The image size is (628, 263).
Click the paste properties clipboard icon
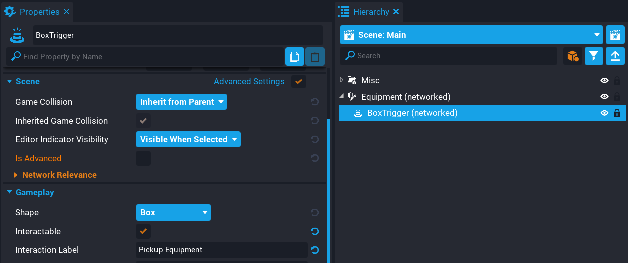click(x=315, y=57)
